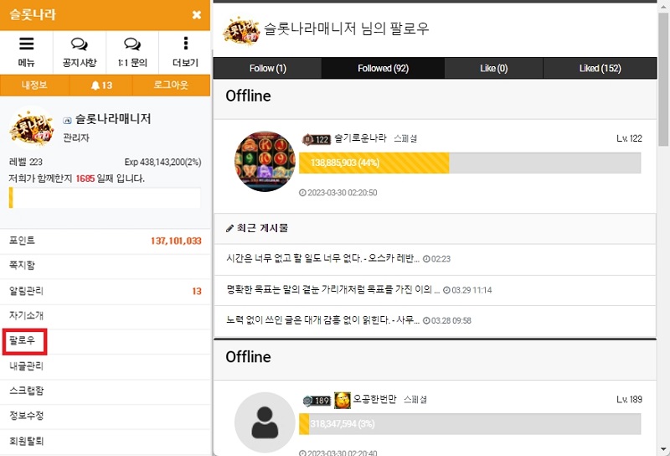Click the 슬기로운나라 level 122 badge icon
Image resolution: width=670 pixels, height=456 pixels.
317,139
